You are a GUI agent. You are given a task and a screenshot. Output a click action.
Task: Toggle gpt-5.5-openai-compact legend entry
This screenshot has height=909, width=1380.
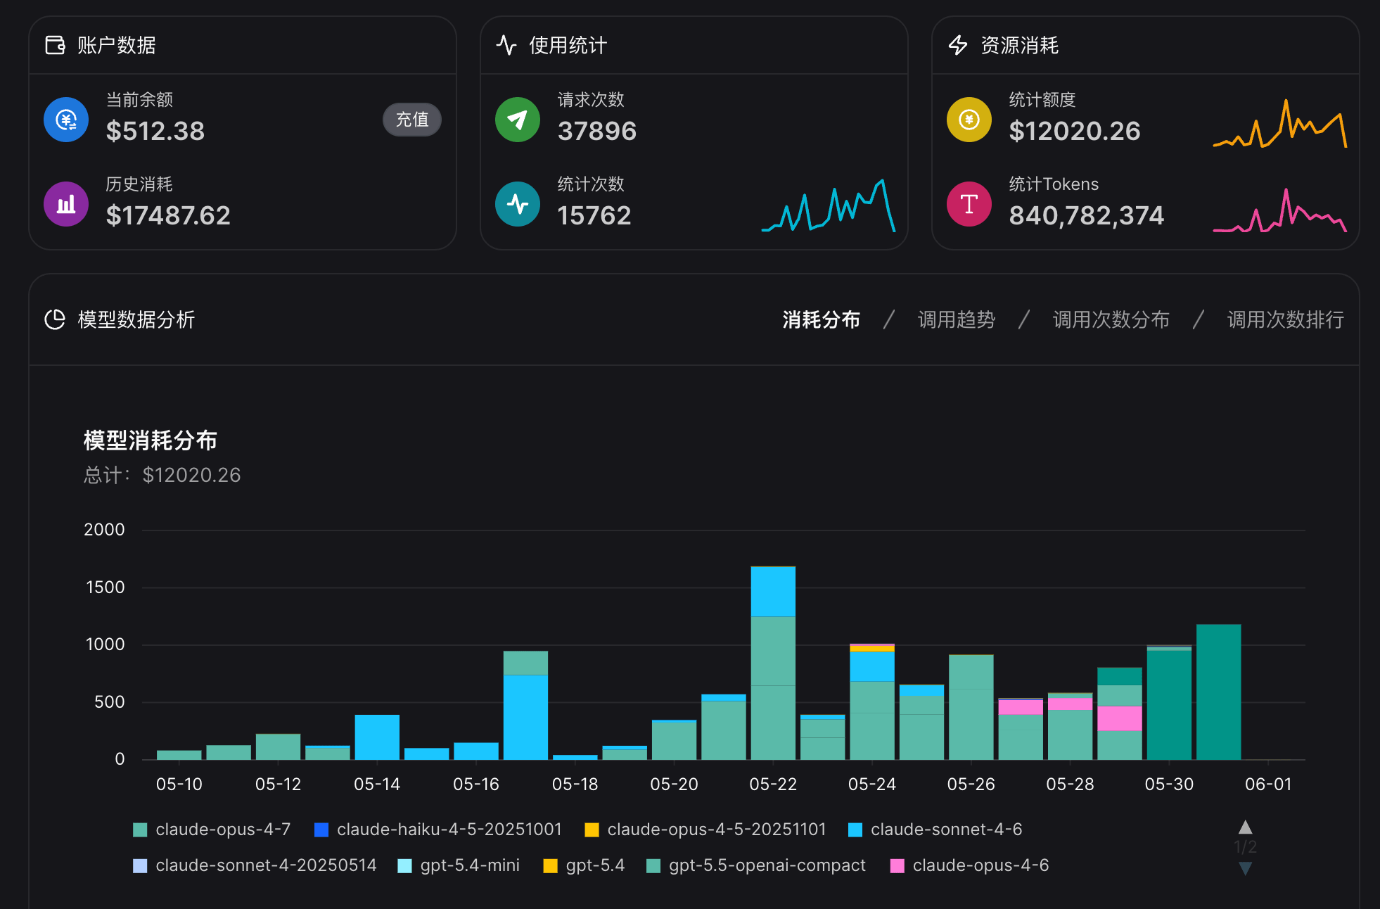click(756, 865)
